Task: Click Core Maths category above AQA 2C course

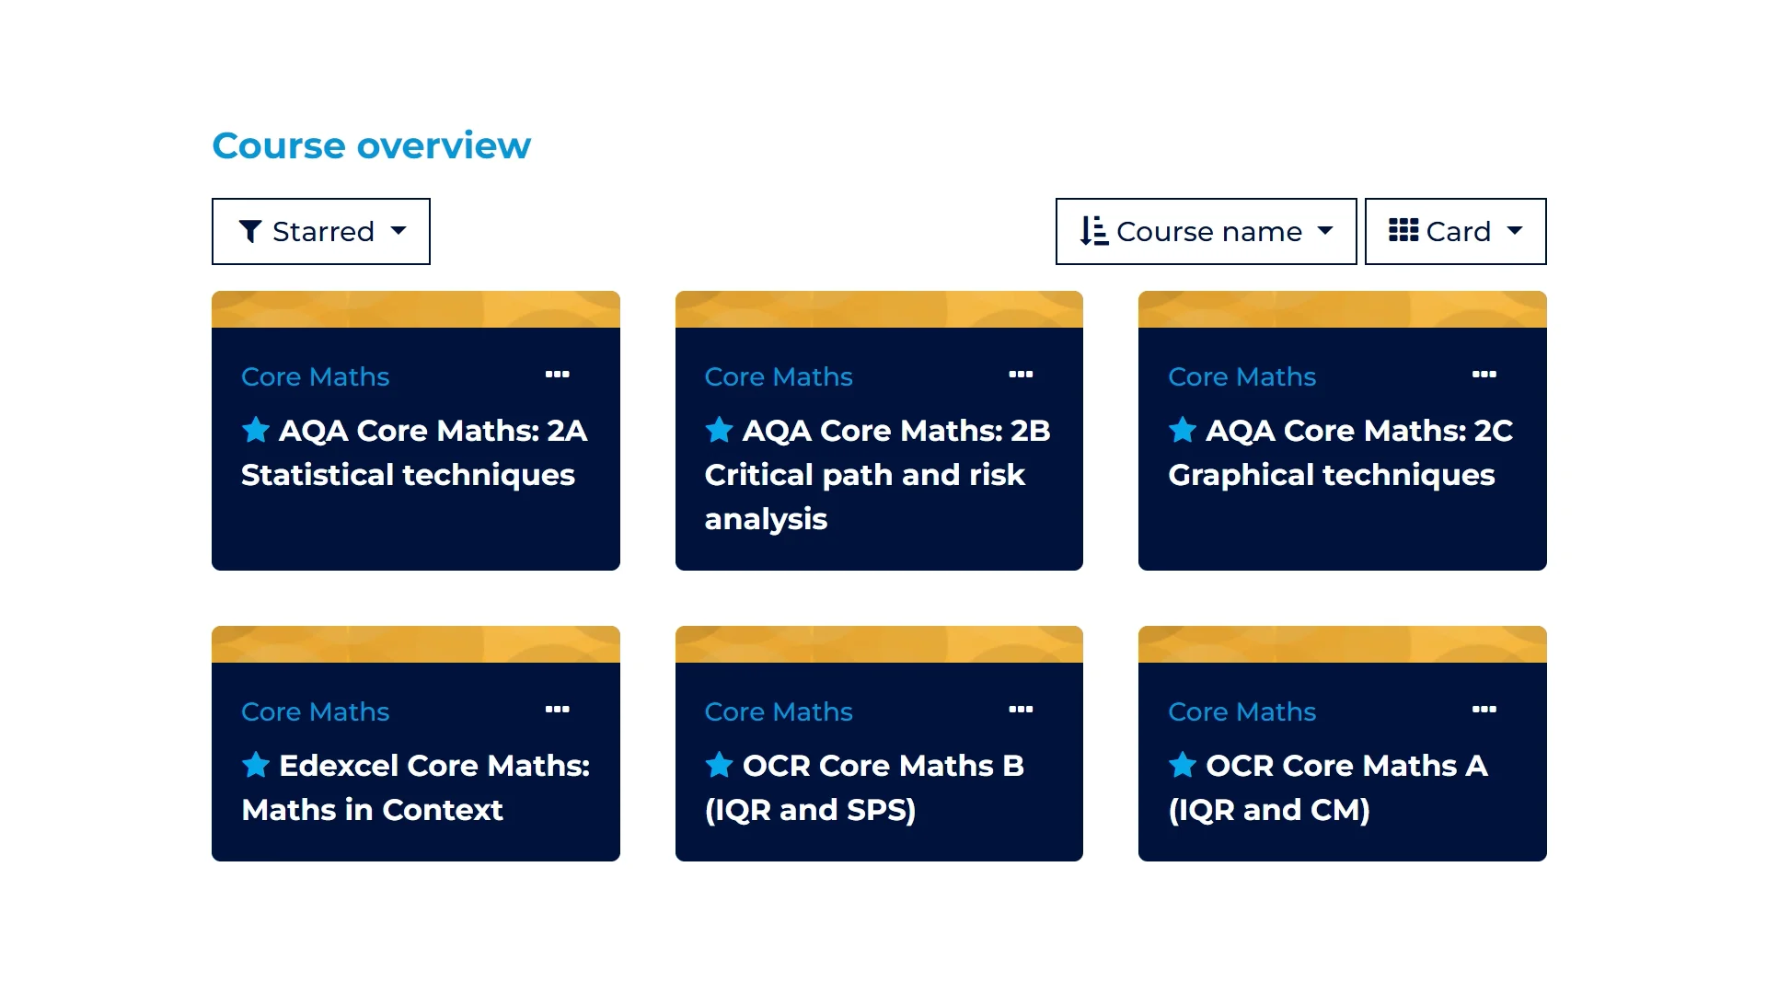Action: click(x=1242, y=376)
